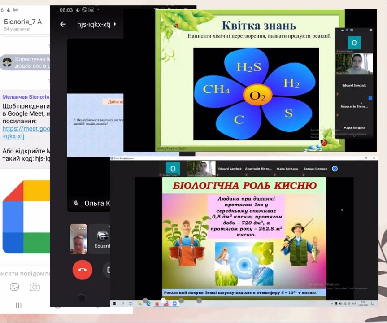Open Zoom from the Windows taskbar
The height and width of the screenshot is (323, 387).
click(x=174, y=303)
